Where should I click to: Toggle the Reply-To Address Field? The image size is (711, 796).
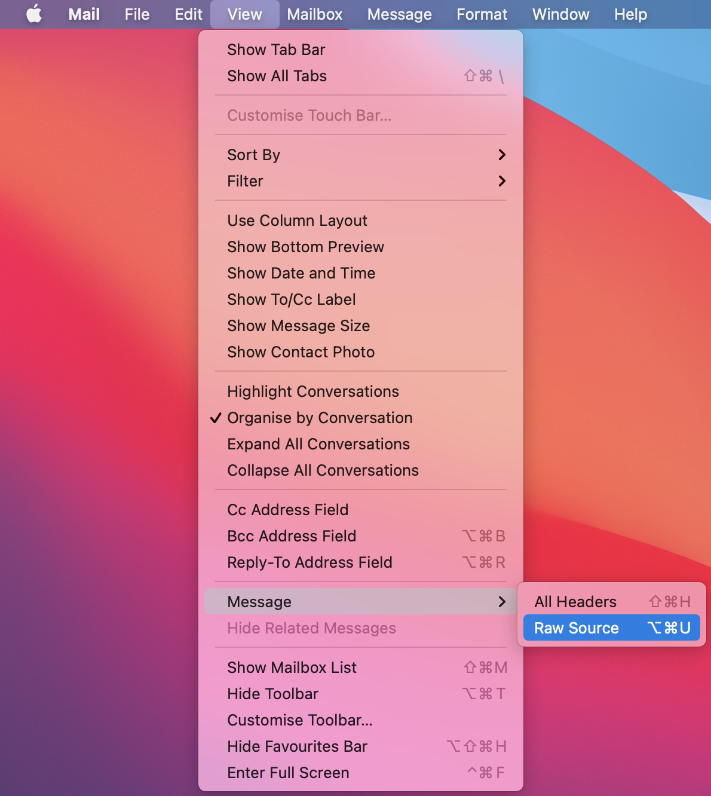tap(361, 562)
